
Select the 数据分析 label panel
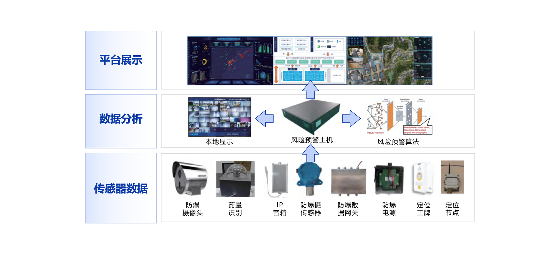click(121, 121)
